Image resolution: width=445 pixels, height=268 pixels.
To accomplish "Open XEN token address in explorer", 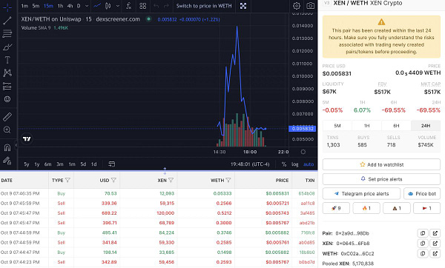I will point(435,244).
